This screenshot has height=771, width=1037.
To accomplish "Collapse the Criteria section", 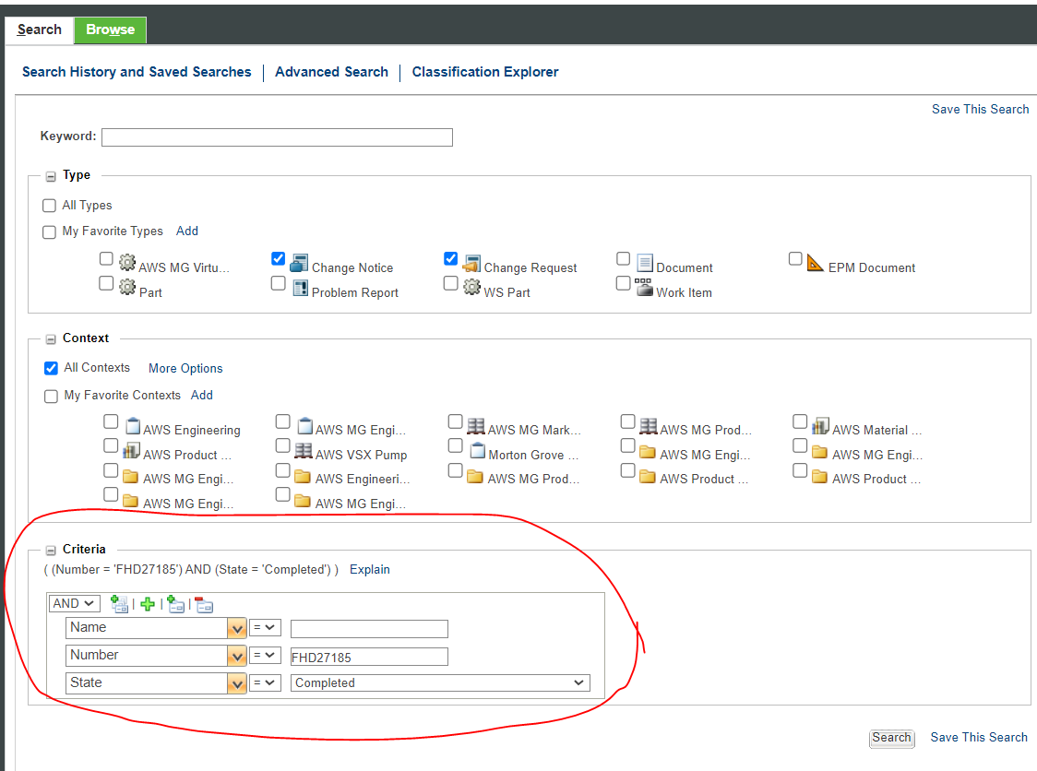I will click(50, 549).
